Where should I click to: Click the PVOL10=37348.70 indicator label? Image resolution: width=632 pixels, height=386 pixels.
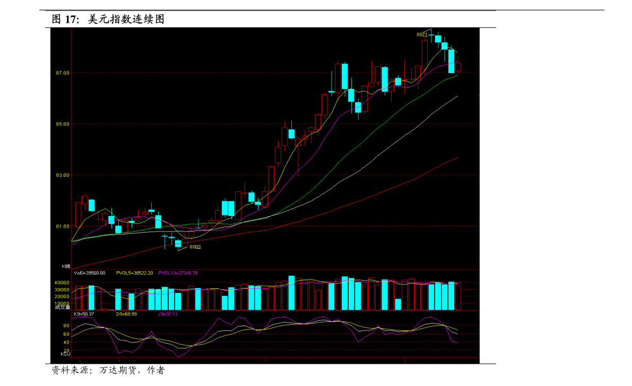coord(178,273)
